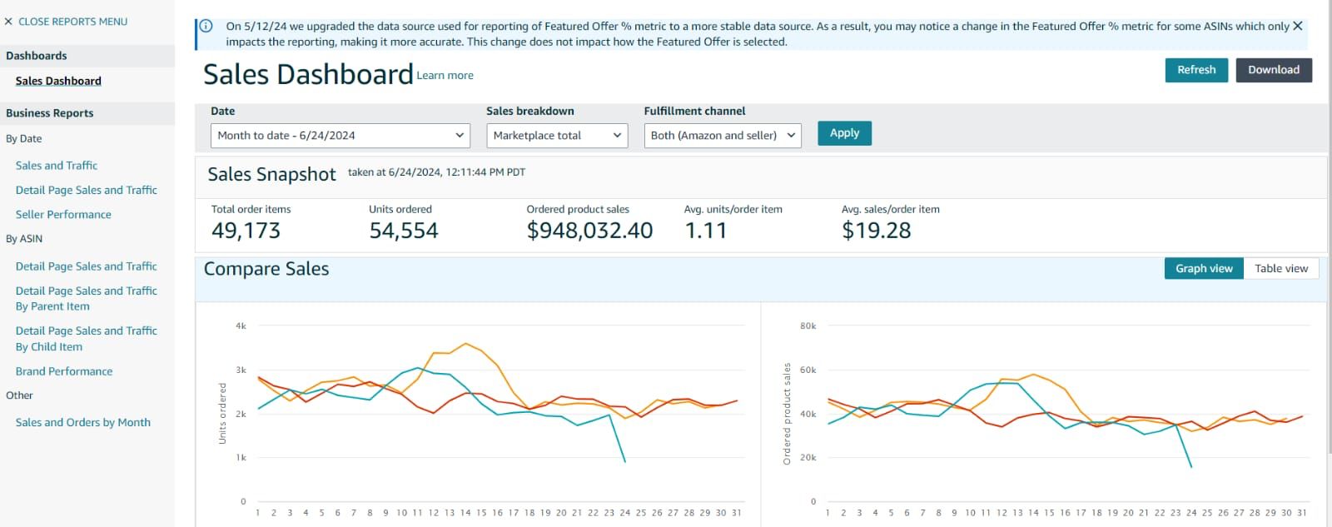
Task: Close the reports menu X icon
Action: 8,22
